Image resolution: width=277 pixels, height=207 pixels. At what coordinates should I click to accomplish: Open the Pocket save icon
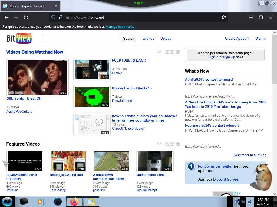click(251, 17)
